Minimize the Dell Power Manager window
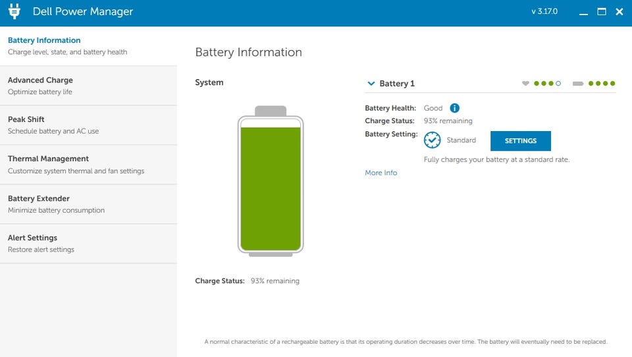 [584, 12]
